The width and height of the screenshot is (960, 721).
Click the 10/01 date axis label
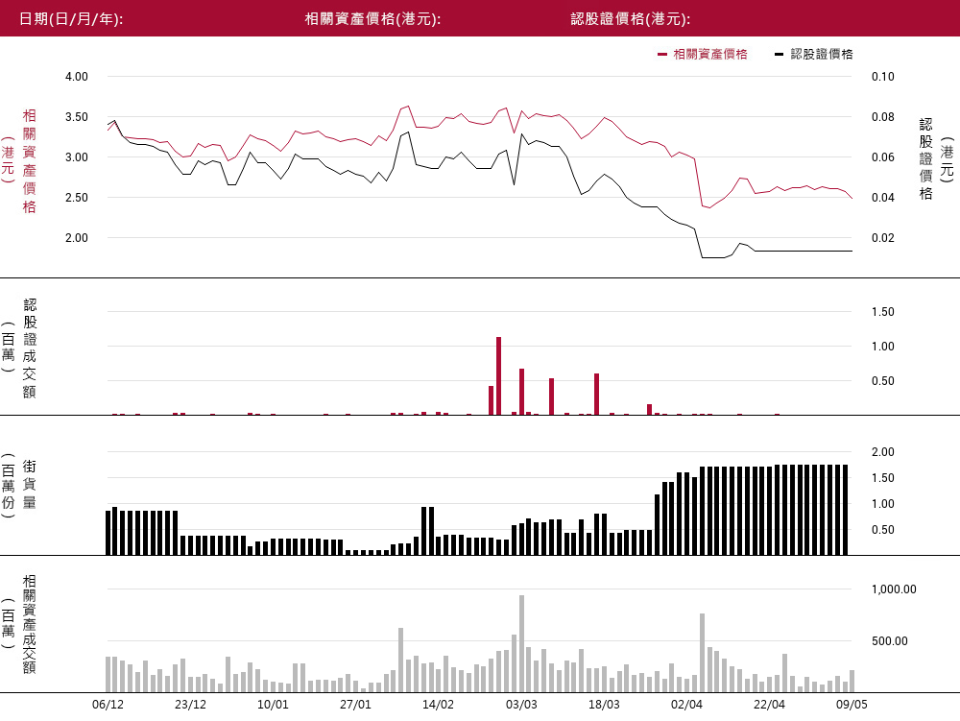tap(273, 705)
